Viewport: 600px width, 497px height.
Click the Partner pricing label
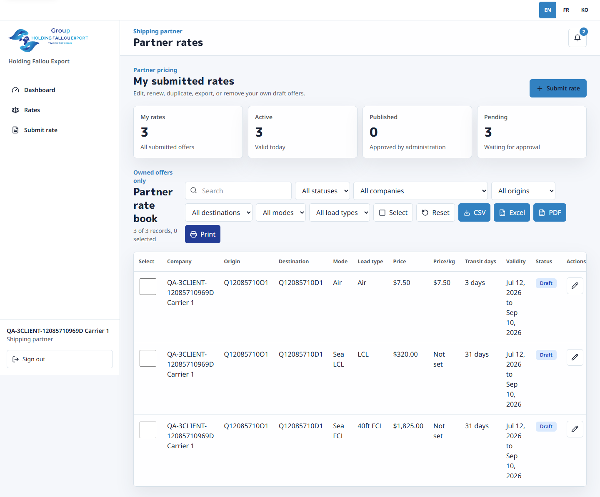(155, 70)
